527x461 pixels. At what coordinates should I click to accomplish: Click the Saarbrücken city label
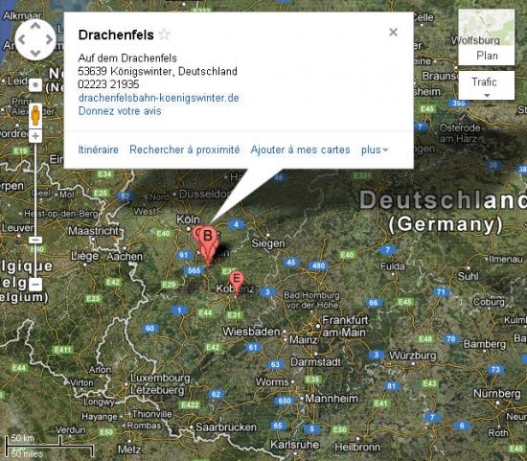click(x=226, y=427)
